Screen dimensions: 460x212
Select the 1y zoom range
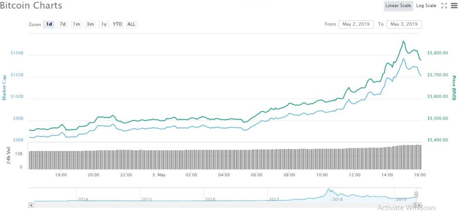click(104, 24)
